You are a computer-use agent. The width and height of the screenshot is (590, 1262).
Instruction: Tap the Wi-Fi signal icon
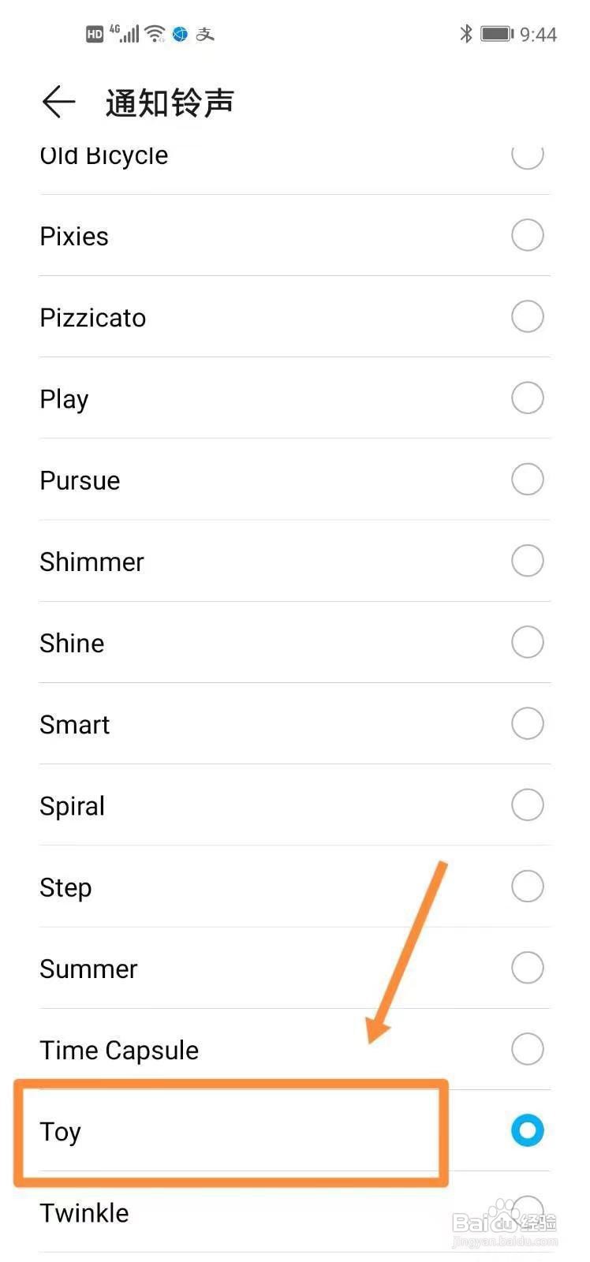155,34
